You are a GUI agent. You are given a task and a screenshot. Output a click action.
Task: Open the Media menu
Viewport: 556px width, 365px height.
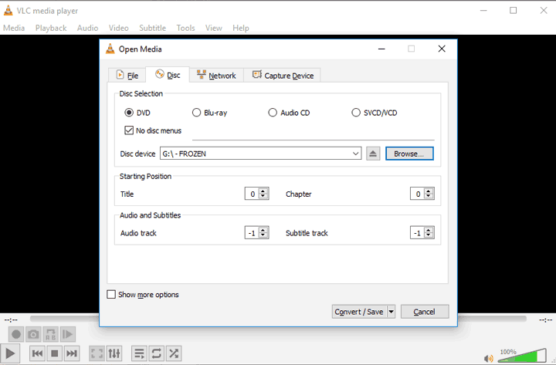point(14,28)
